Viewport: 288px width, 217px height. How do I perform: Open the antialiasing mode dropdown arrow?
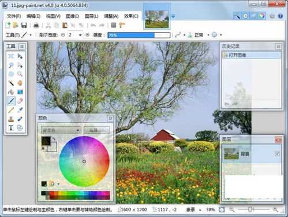coord(184,35)
